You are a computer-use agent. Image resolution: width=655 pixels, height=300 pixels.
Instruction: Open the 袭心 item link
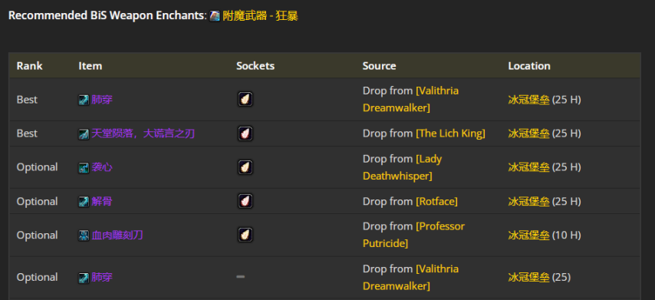tap(101, 167)
